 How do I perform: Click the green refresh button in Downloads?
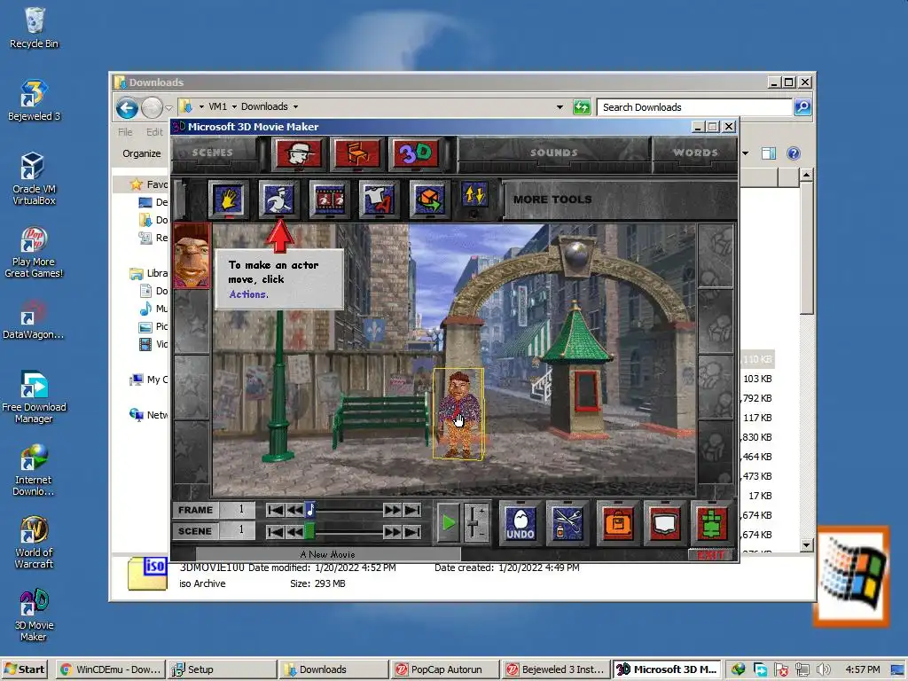point(582,107)
